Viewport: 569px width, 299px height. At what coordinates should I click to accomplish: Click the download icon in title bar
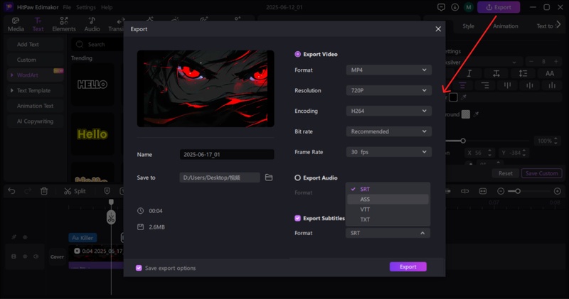click(x=454, y=7)
